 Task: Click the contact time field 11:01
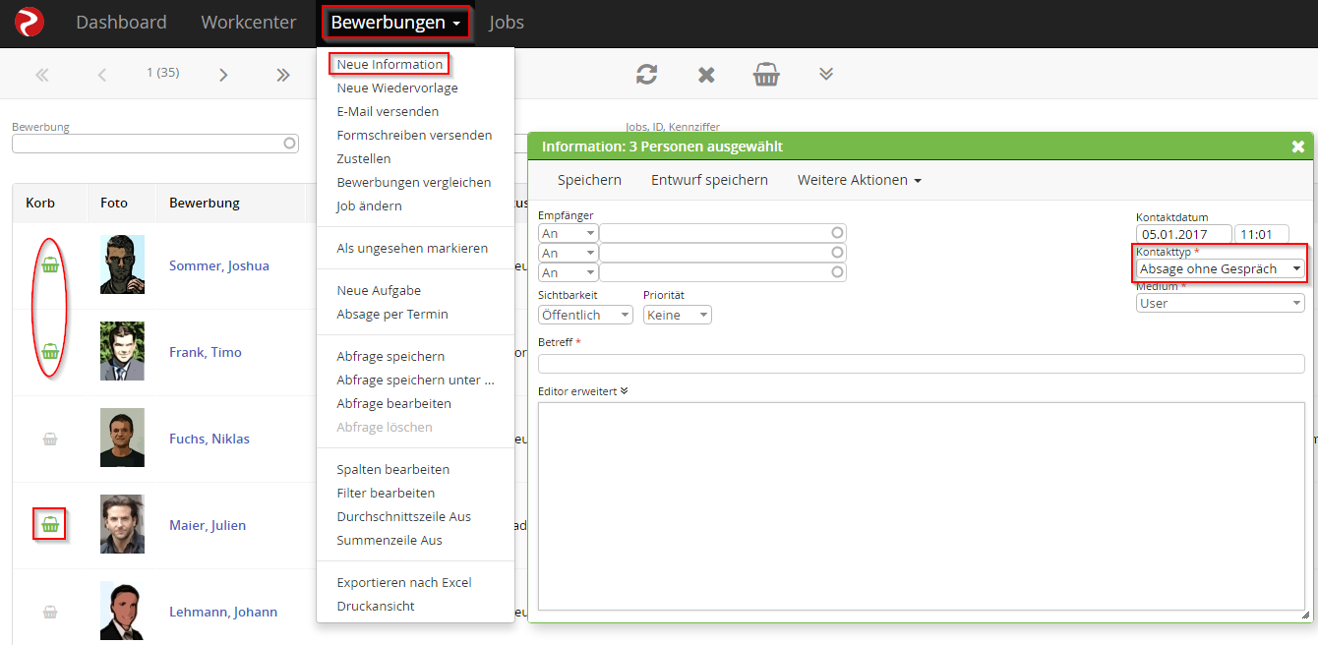1262,235
